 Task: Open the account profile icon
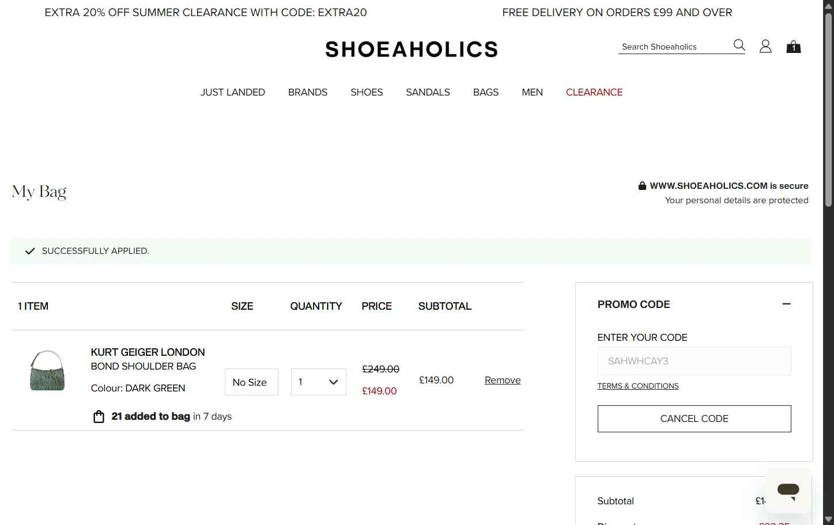(765, 46)
